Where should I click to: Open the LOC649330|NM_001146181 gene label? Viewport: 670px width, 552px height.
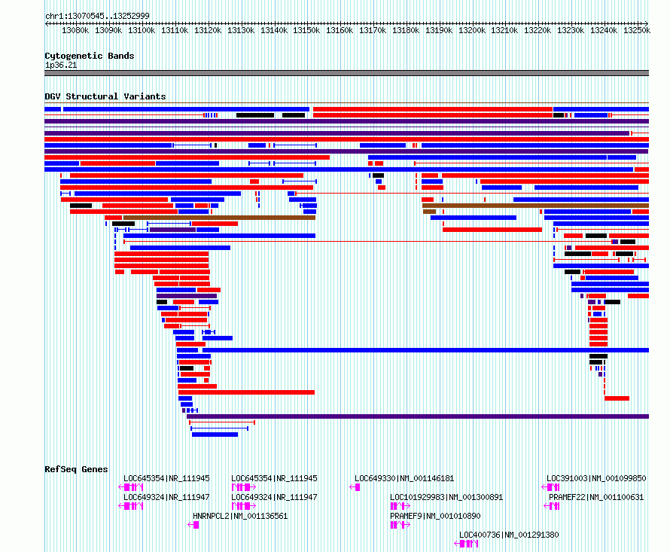pos(404,478)
